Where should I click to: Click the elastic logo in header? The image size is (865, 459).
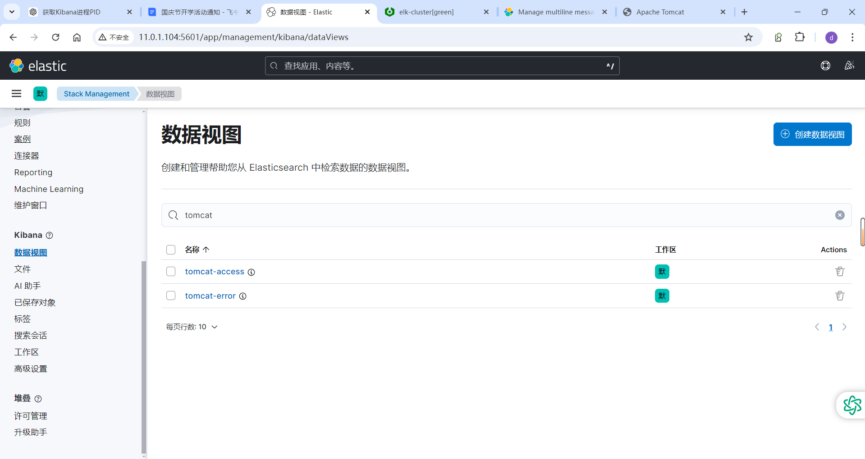point(38,66)
